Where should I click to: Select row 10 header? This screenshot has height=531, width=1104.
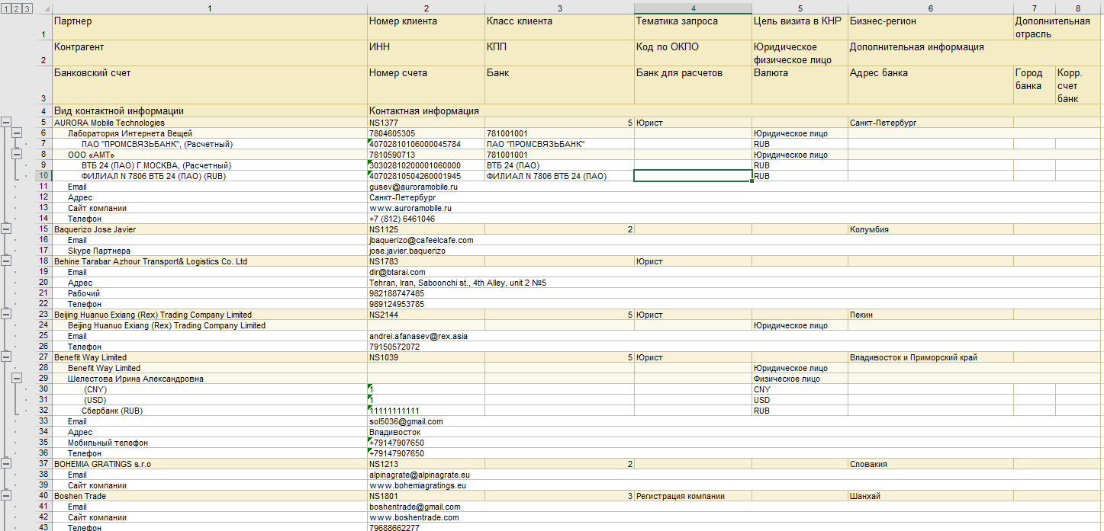tap(43, 176)
